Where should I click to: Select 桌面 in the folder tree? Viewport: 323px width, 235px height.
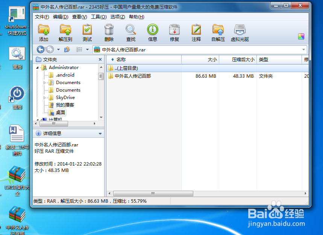point(61,113)
